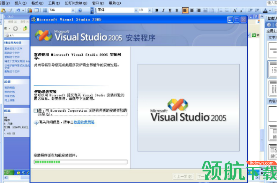Select the second slide layout thumbnail
The image size is (277, 183).
[272, 70]
